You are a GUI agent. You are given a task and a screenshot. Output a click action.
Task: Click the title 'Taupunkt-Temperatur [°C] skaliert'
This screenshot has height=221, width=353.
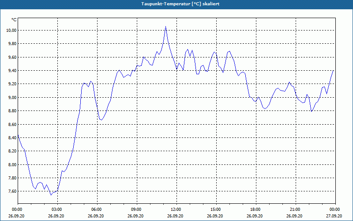tap(180, 4)
